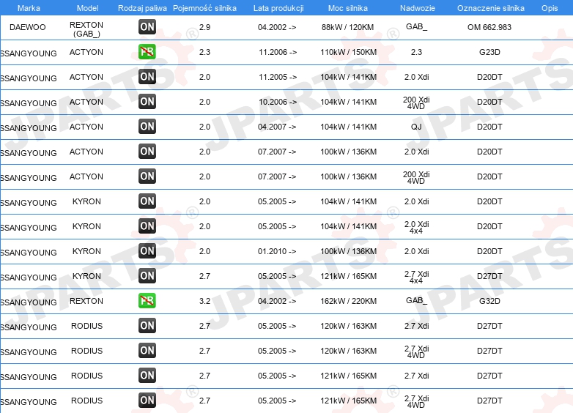Click the Rodzaj paliwa column header
This screenshot has height=413, width=573.
[142, 8]
